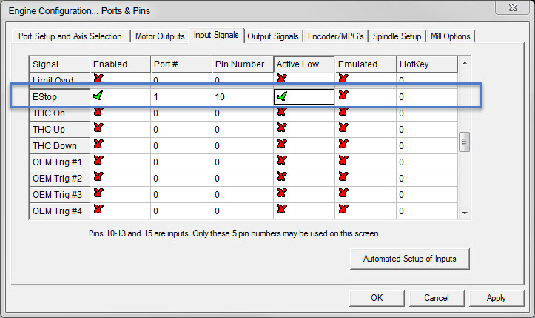Screen dimensions: 535x318
Task: Enable the THC Up signal
Action: 98,128
